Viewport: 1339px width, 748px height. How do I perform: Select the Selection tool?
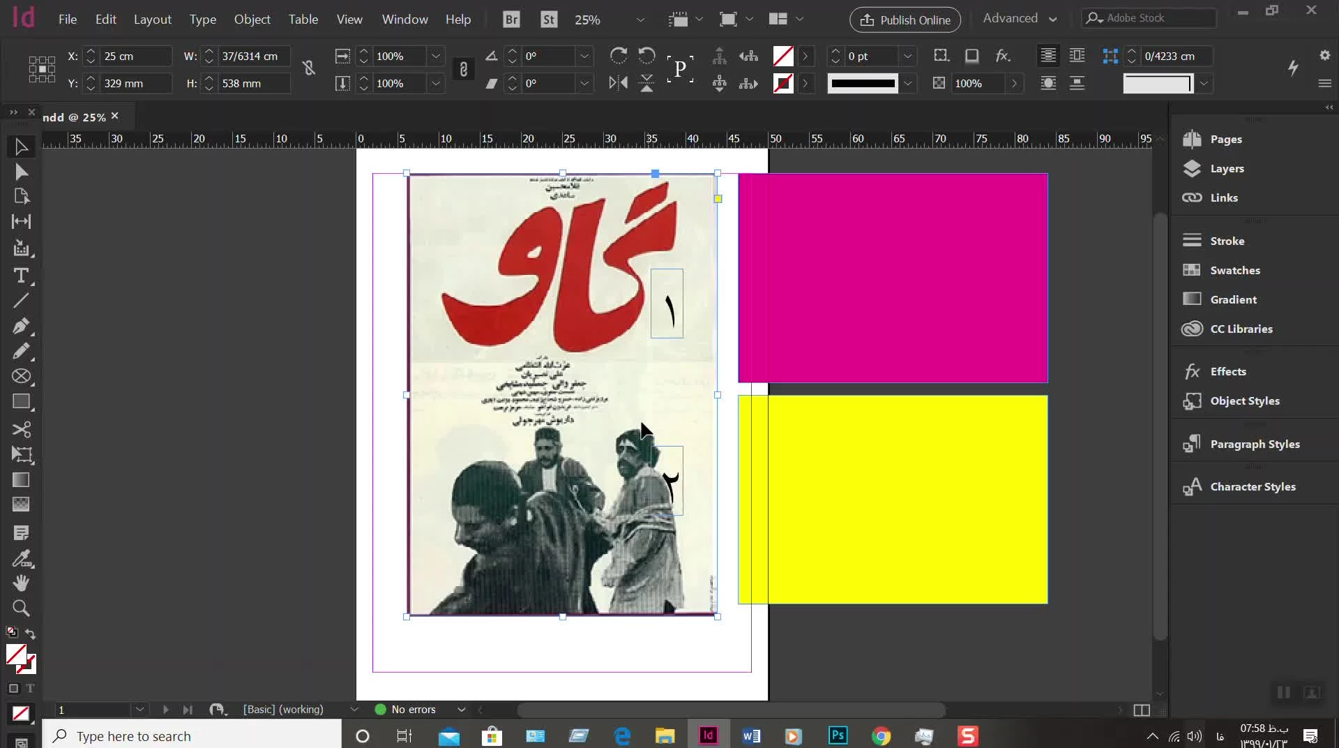pyautogui.click(x=21, y=147)
